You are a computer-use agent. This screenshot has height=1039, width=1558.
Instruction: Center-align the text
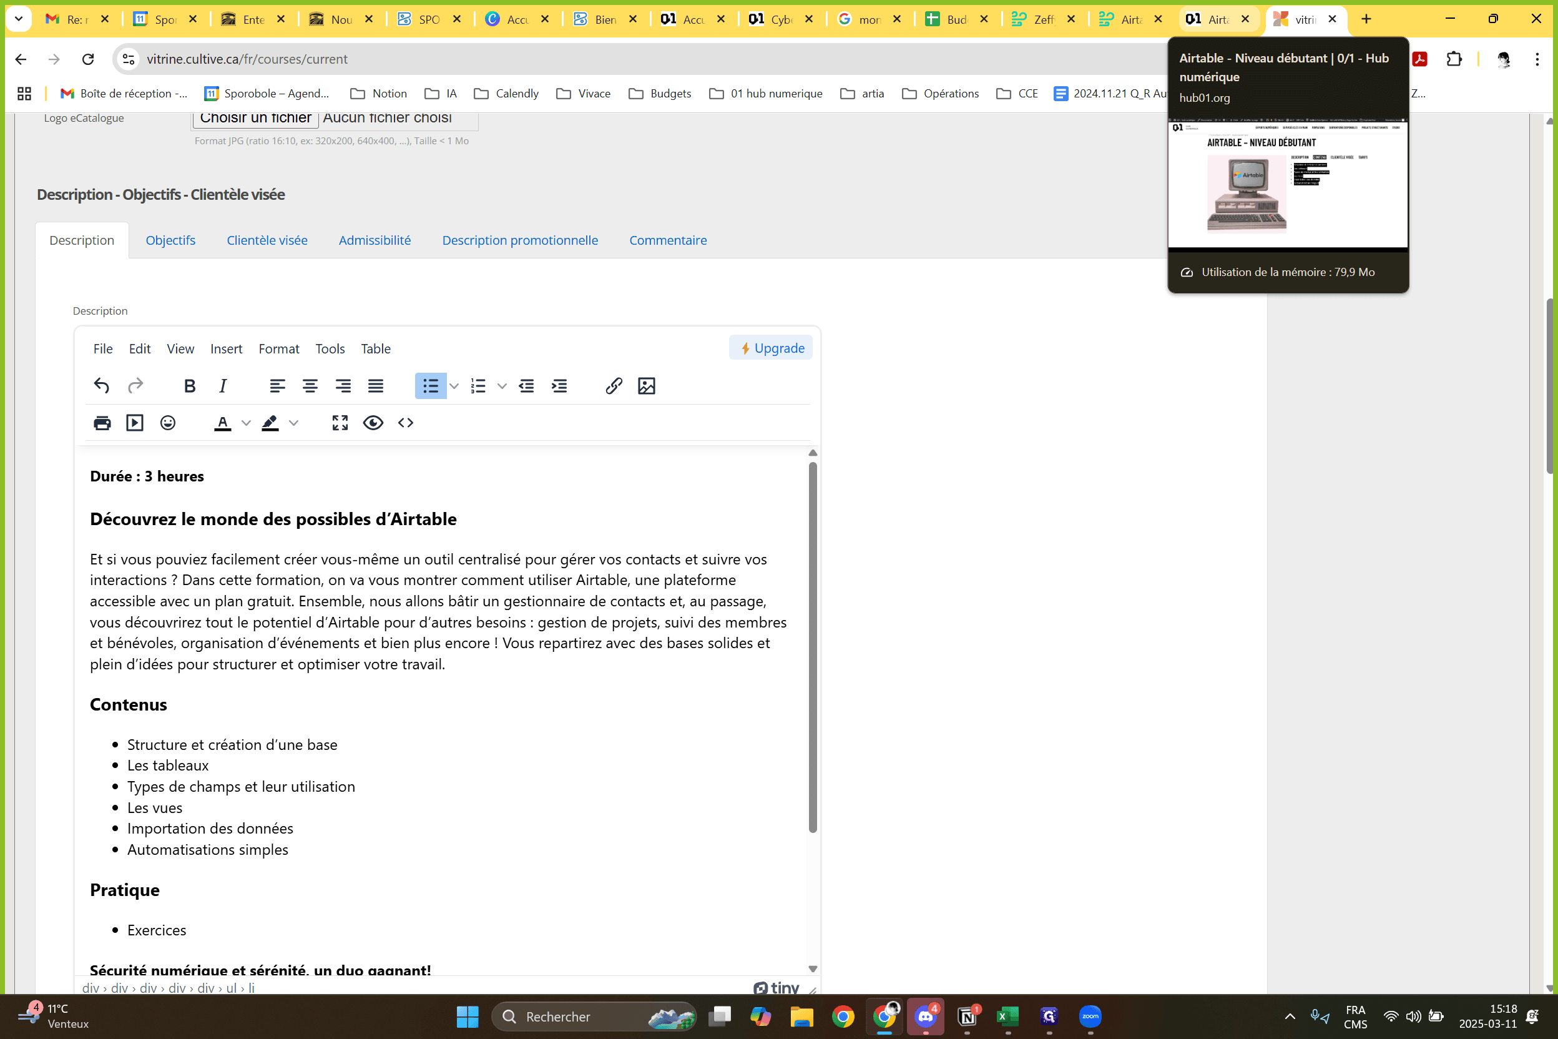[x=310, y=386]
